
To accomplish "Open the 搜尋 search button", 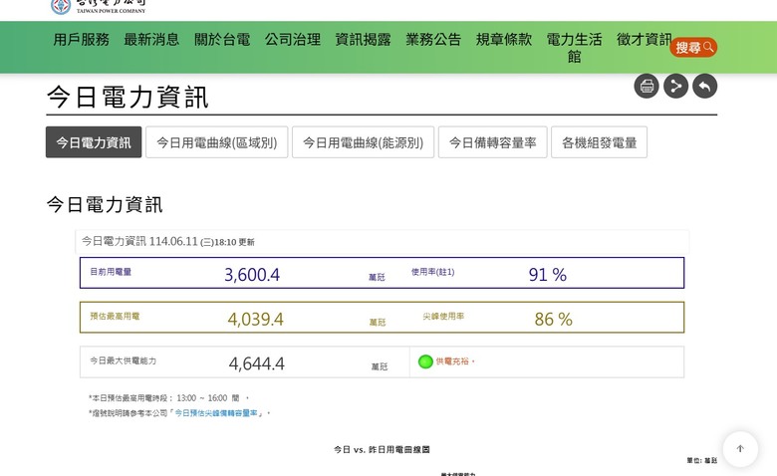I will [x=693, y=48].
